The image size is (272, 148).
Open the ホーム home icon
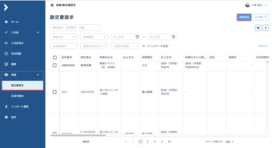(6, 22)
